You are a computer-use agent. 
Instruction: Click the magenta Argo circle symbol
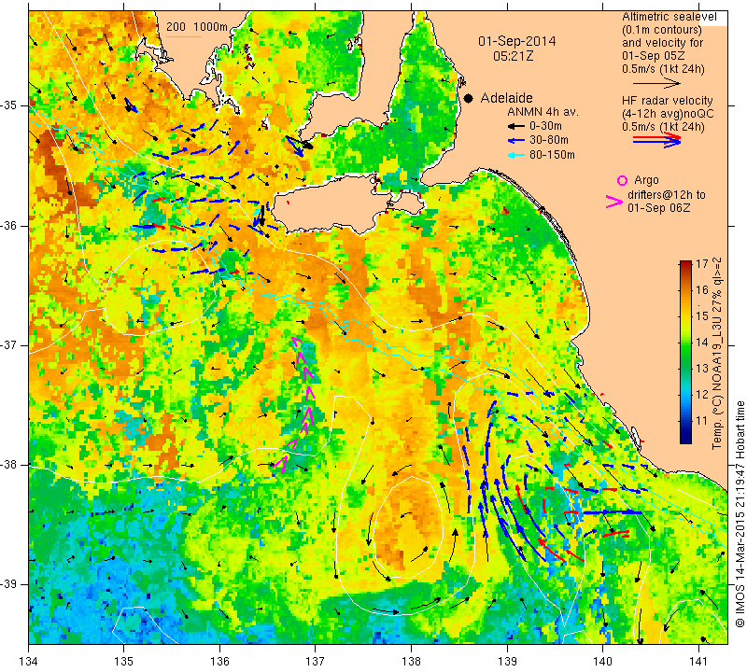coord(622,180)
